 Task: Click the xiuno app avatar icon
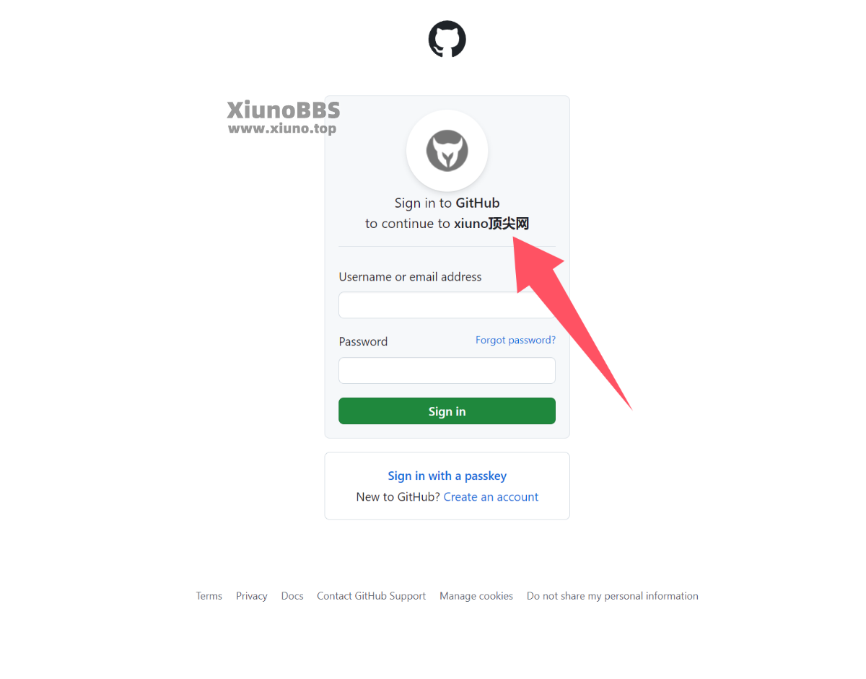click(447, 151)
